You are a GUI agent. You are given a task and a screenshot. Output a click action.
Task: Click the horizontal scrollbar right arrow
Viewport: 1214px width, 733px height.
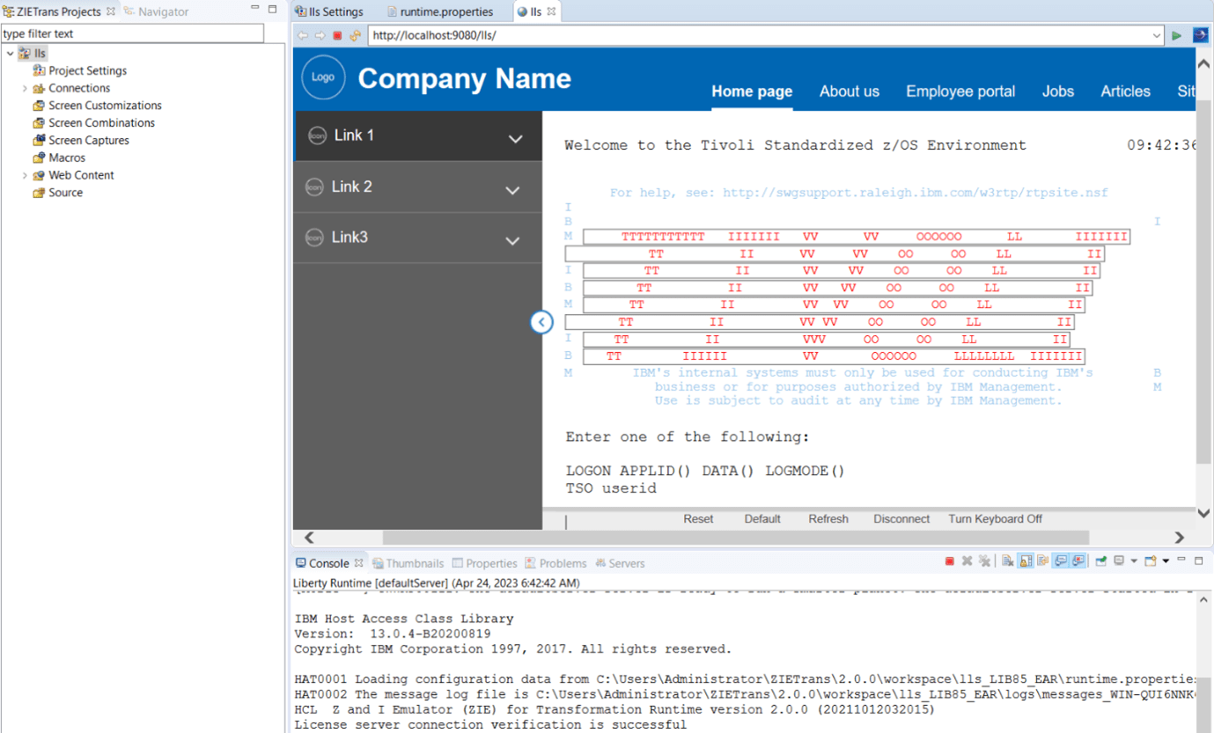1180,538
